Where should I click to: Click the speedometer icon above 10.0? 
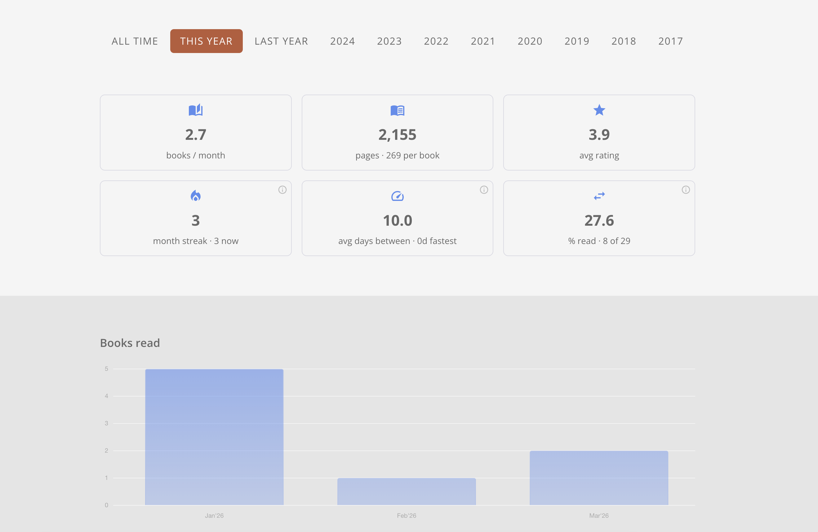397,196
